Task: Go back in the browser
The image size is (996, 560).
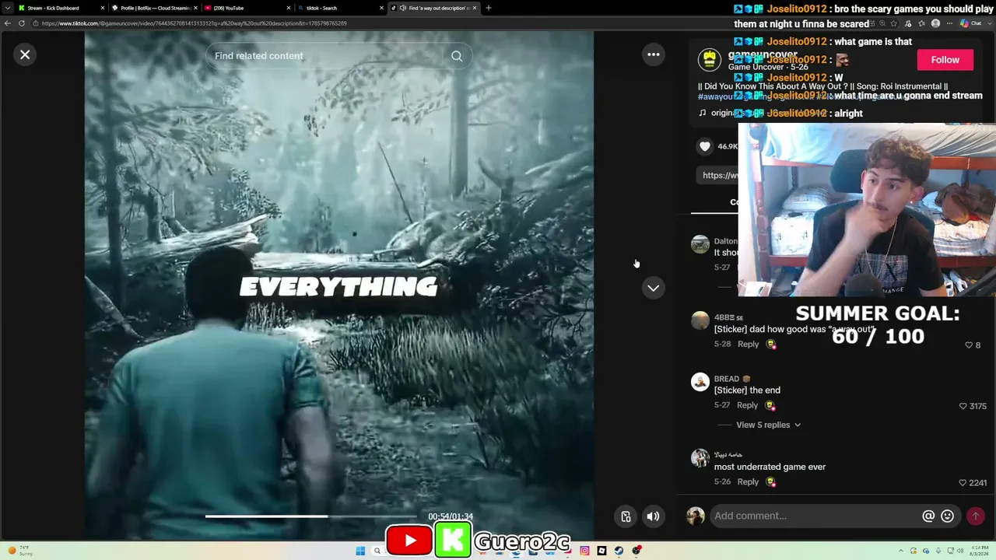Action: click(x=8, y=23)
